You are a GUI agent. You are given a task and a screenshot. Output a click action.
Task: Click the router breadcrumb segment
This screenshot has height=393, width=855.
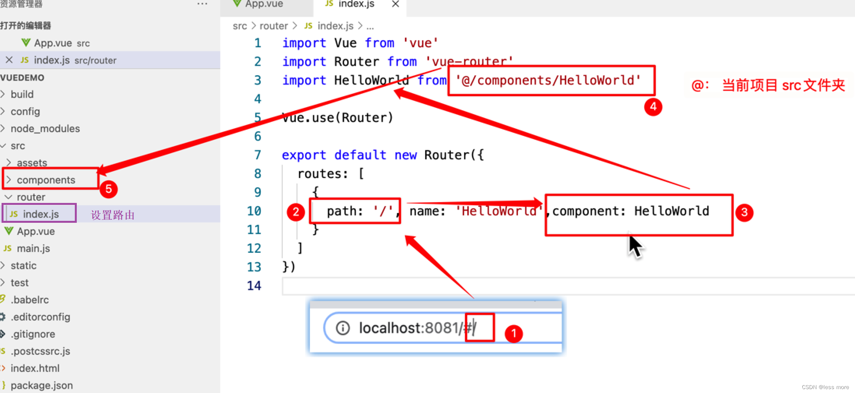click(274, 26)
